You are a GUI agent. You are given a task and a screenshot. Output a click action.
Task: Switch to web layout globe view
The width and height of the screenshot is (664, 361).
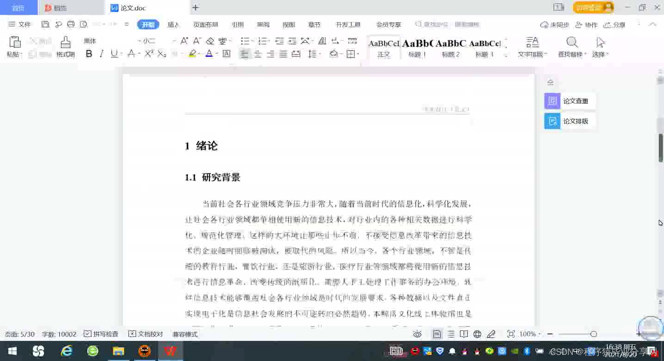[x=477, y=334]
